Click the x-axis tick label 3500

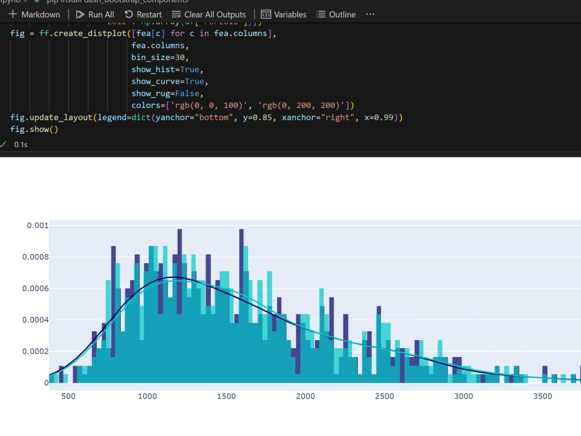click(x=543, y=396)
